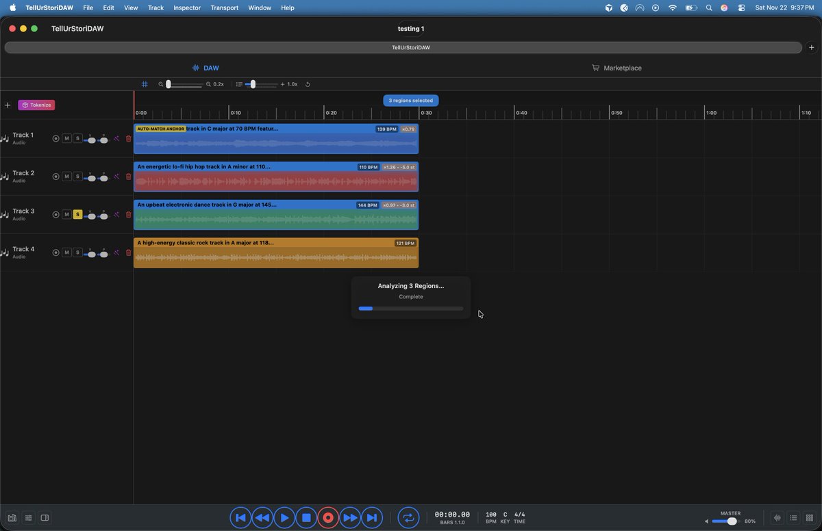
Task: Open the magic wand AI tool on Track 1
Action: click(116, 138)
